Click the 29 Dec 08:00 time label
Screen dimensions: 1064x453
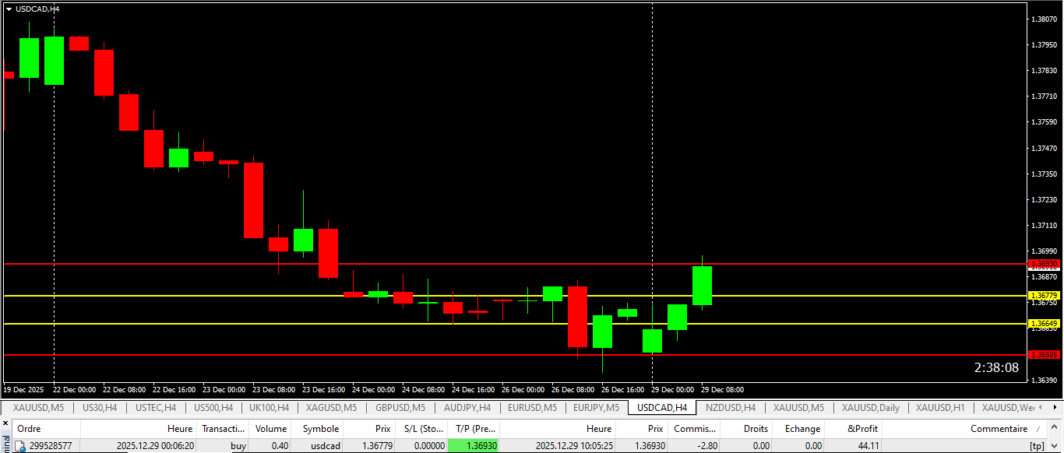pyautogui.click(x=722, y=389)
